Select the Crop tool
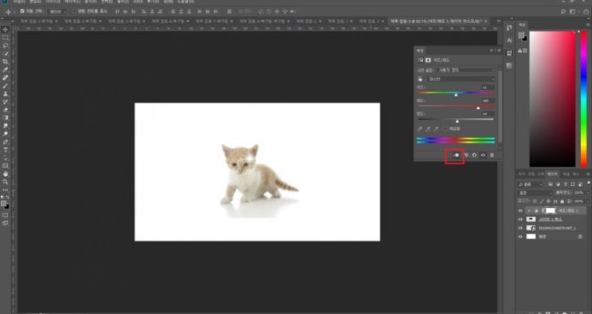 click(x=6, y=61)
